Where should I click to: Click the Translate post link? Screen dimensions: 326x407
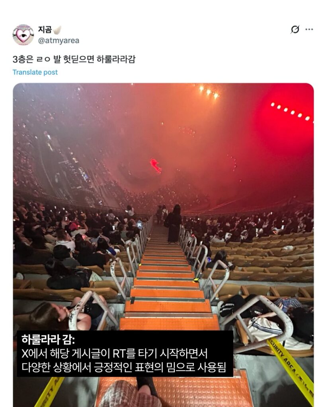point(35,72)
